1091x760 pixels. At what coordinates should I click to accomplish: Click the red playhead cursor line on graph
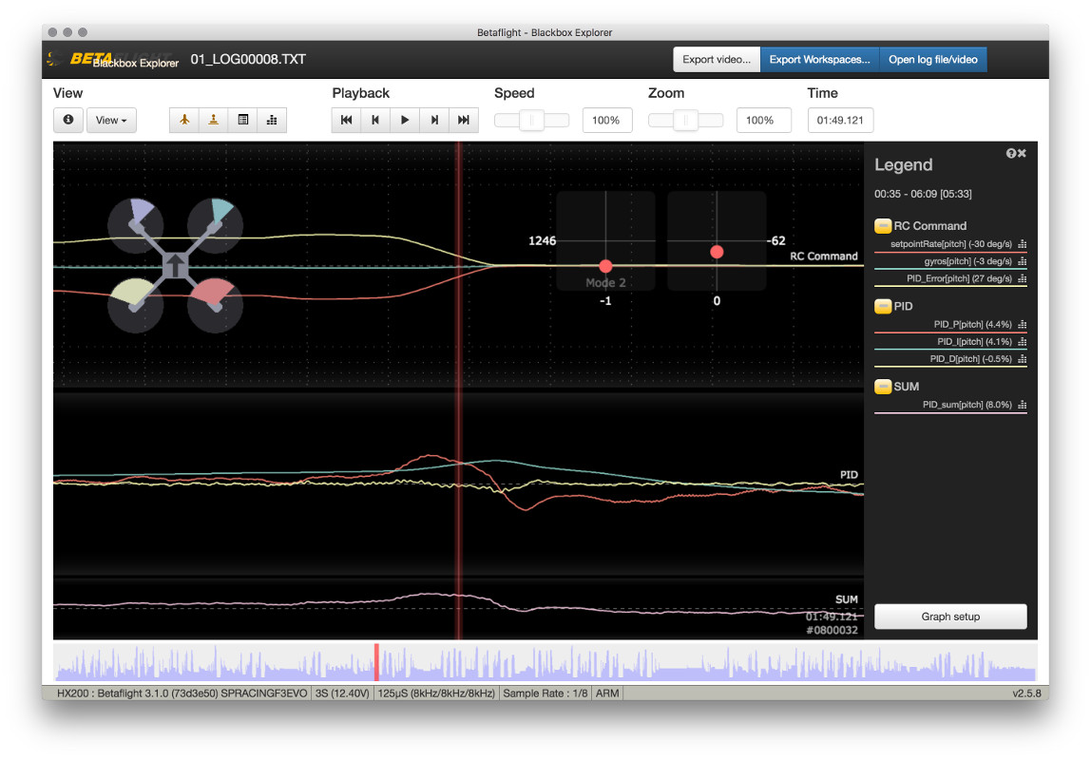(458, 389)
